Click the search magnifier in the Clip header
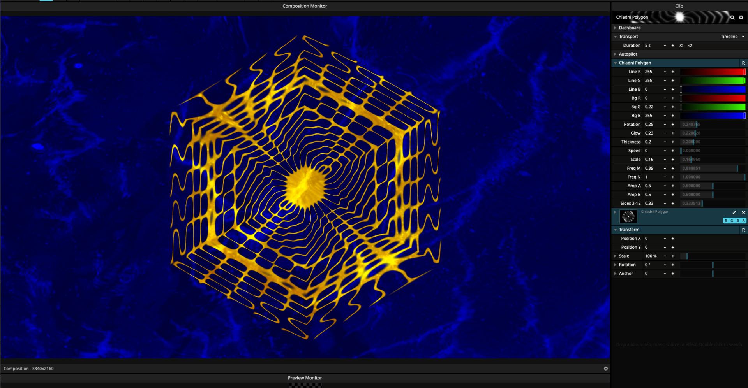Screen dimensions: 748x388 [732, 18]
